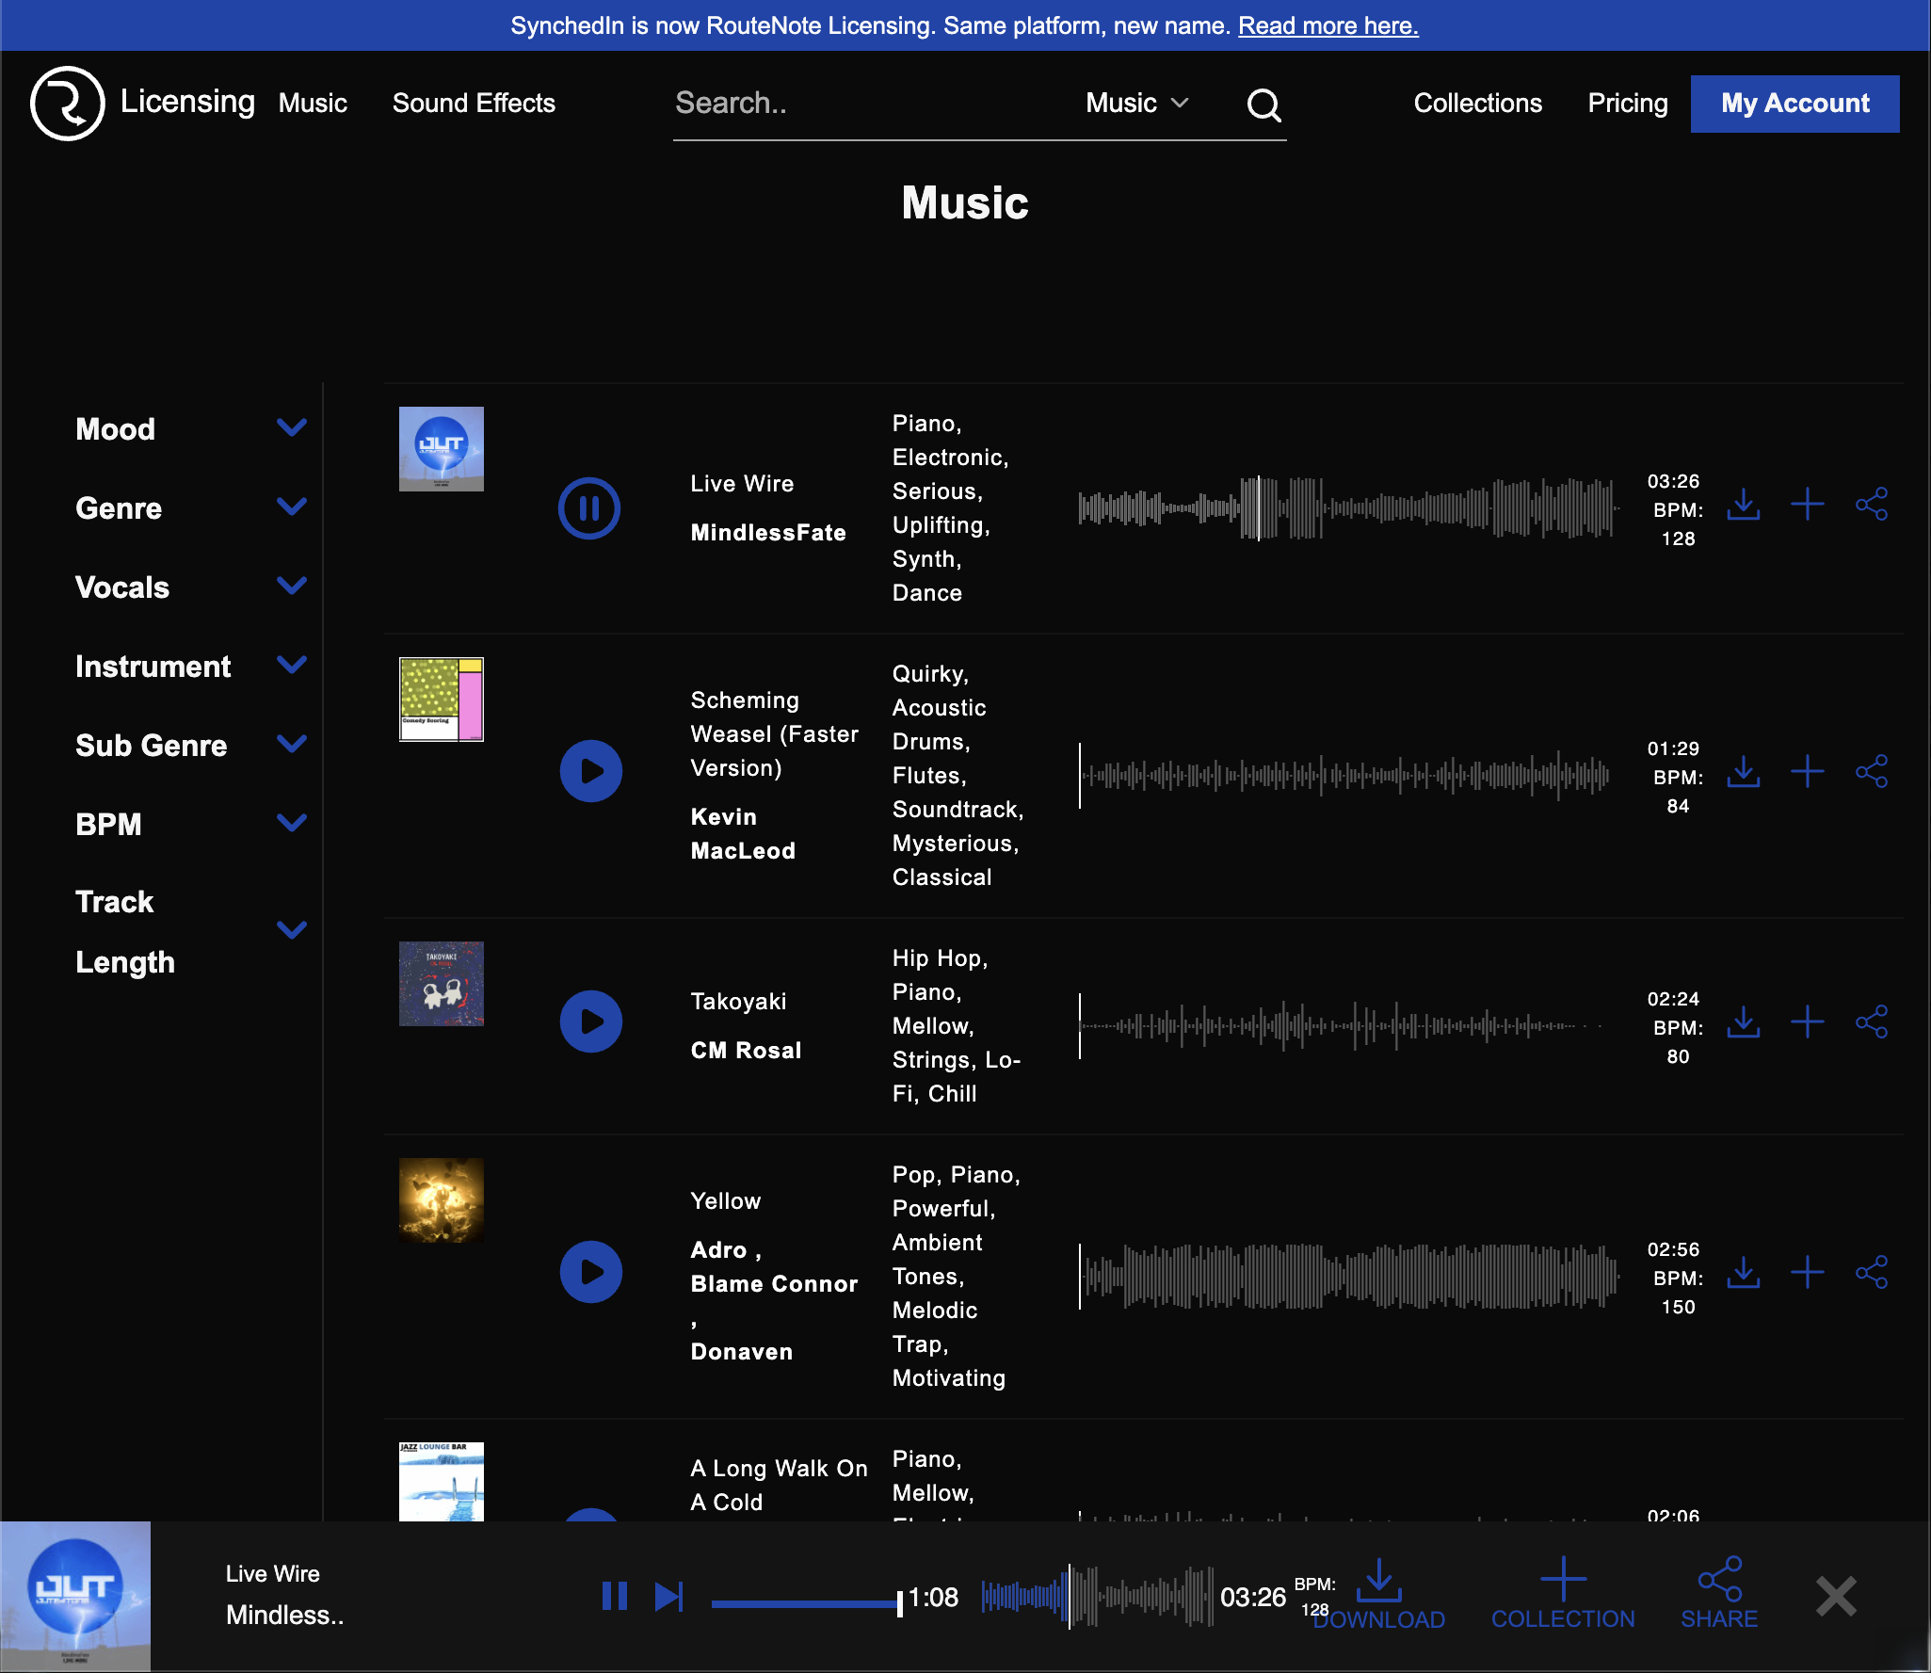Download the Yellow track

point(1743,1272)
